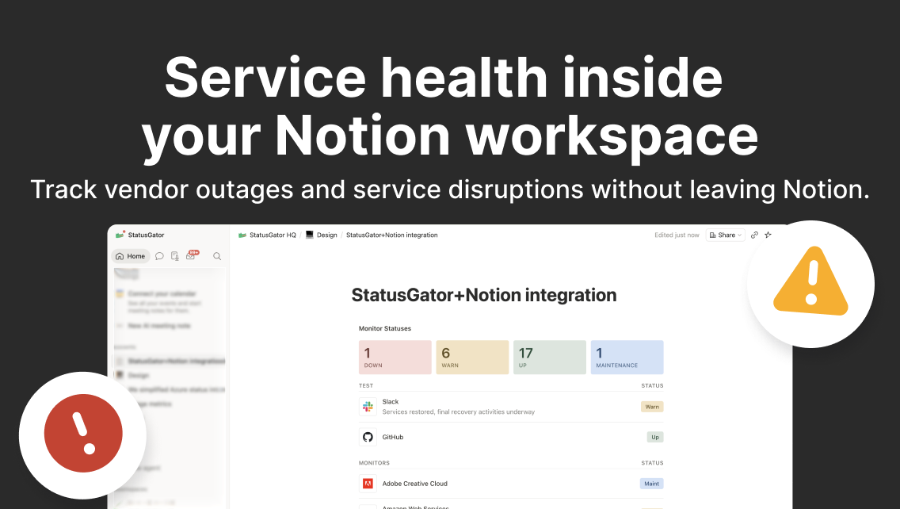Click STATUS column header in MONITORS section
Screen dimensions: 900x509
tap(652, 462)
